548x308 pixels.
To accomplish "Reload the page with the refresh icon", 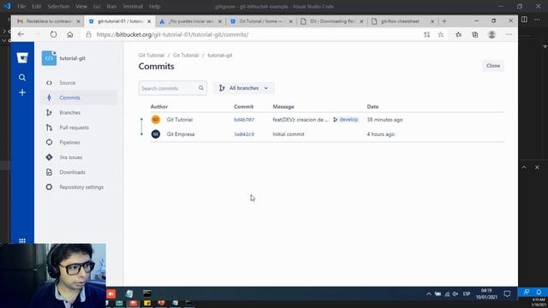I will tap(53, 34).
